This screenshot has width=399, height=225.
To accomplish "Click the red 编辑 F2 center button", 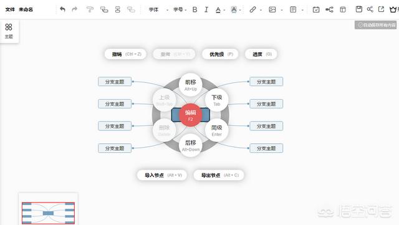I will (x=191, y=115).
